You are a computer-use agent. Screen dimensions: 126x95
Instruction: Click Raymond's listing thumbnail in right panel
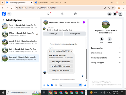pos(106,25)
